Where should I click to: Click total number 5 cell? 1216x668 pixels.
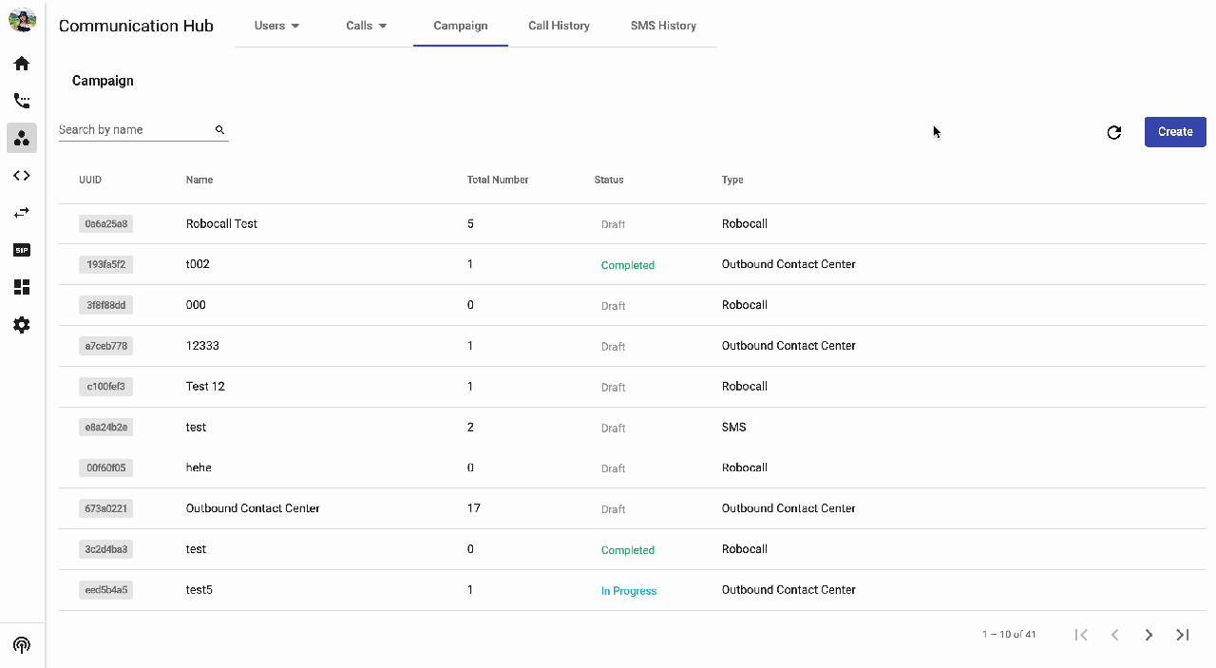point(470,224)
